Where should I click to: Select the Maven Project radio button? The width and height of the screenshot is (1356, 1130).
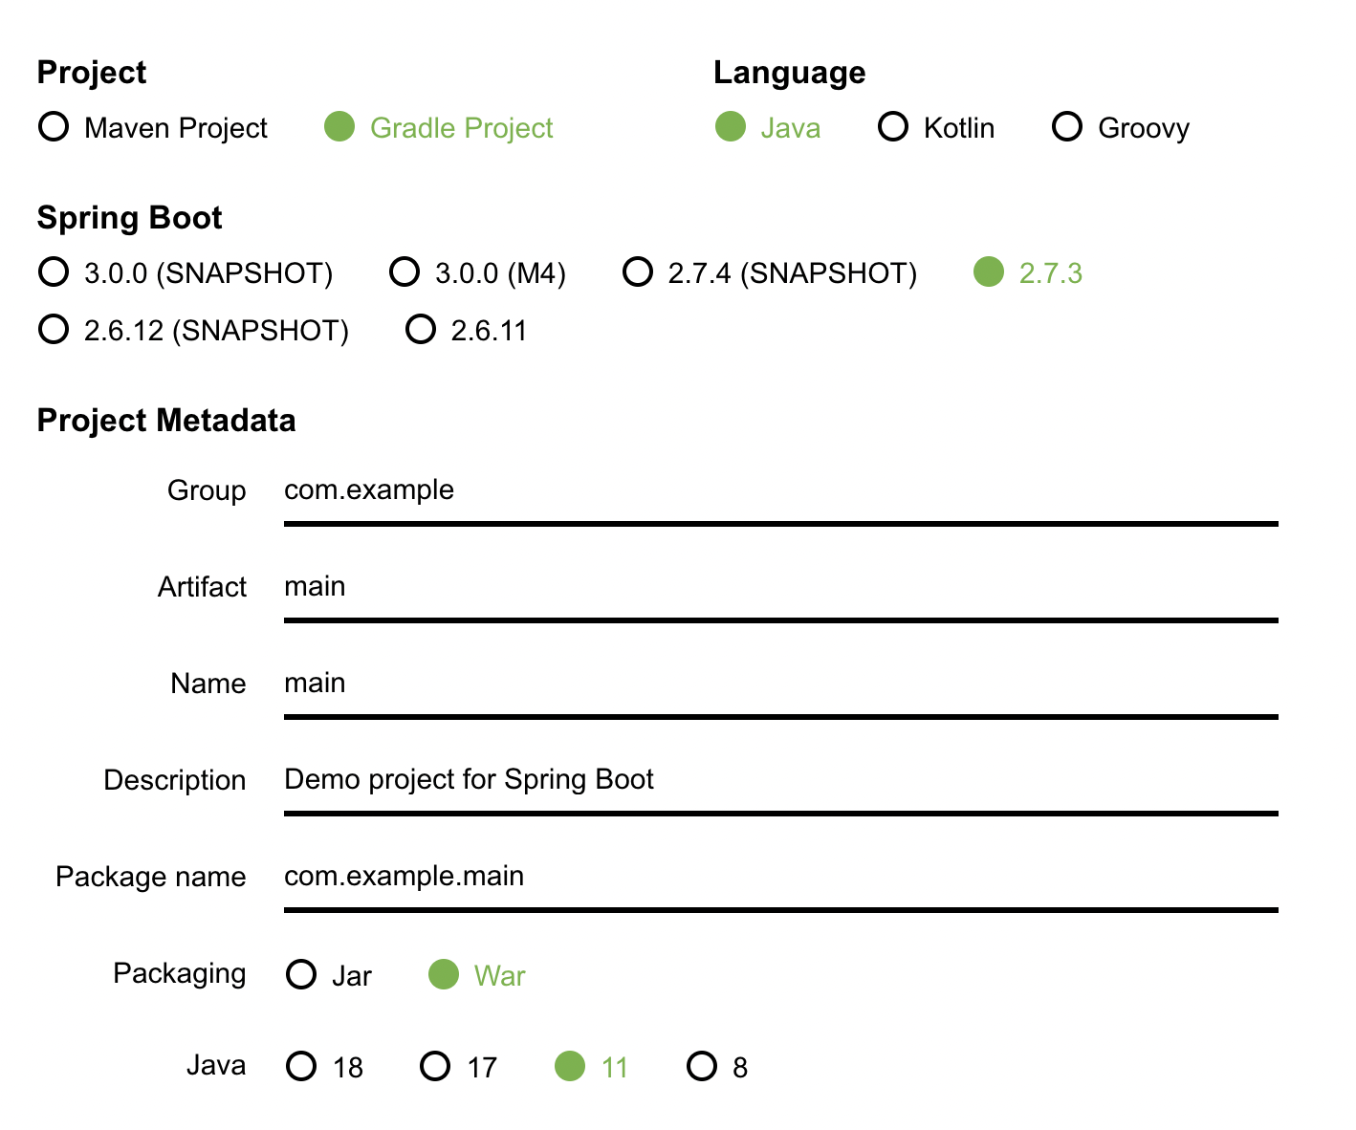55,127
